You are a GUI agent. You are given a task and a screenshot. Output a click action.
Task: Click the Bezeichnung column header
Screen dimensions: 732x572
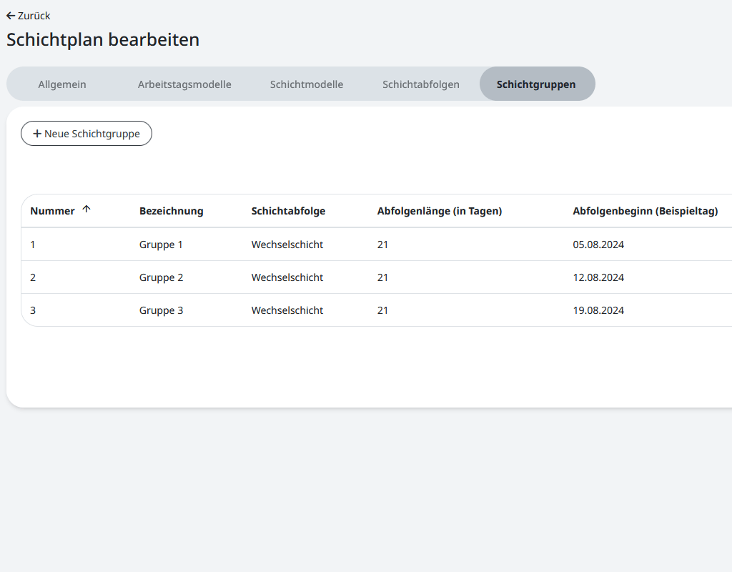point(172,211)
